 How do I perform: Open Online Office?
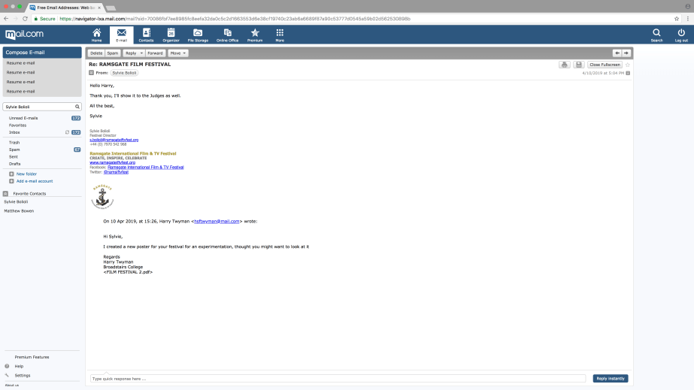tap(228, 35)
